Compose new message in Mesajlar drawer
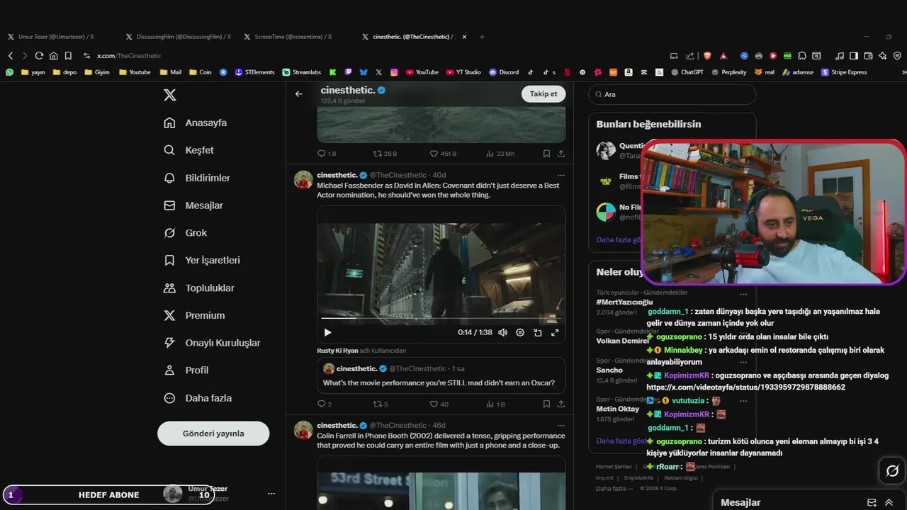Viewport: 907px width, 510px height. [x=872, y=502]
